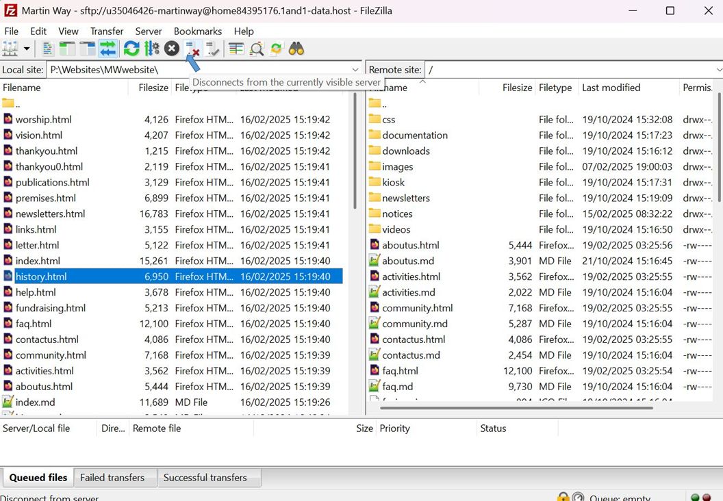Expand the Local site path dropdown
The height and width of the screenshot is (501, 723).
[355, 70]
